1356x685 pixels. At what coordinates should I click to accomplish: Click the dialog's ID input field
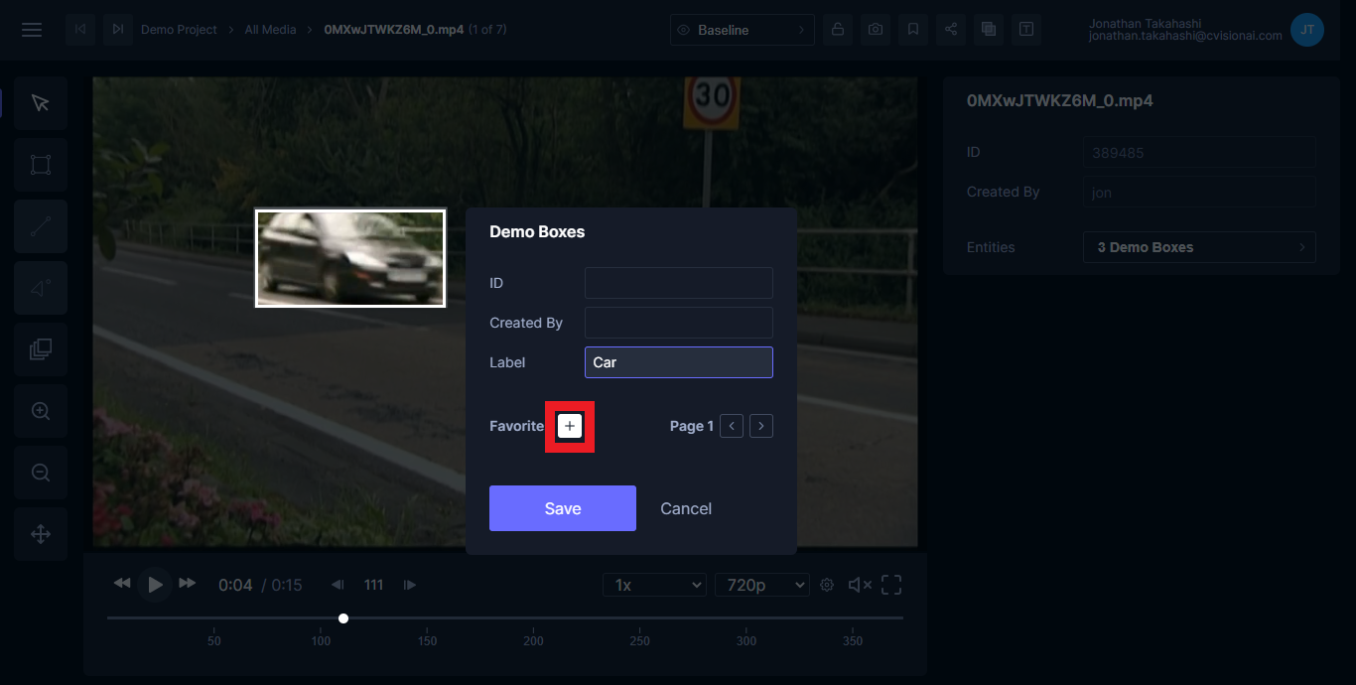pos(679,283)
